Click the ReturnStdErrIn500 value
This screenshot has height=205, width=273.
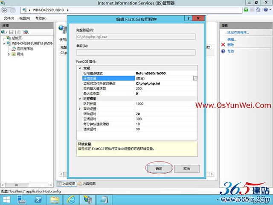click(x=151, y=73)
